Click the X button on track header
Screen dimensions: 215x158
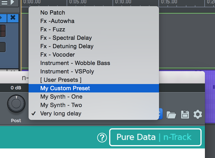[x=13, y=18]
